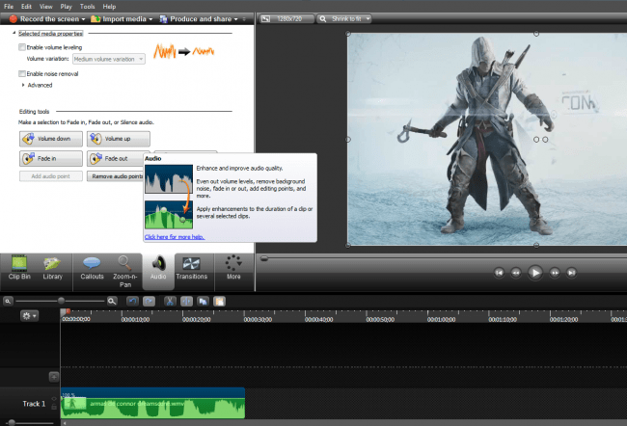Click the timeline horizontal scrollbar left arrow
627x426 pixels.
(x=65, y=423)
